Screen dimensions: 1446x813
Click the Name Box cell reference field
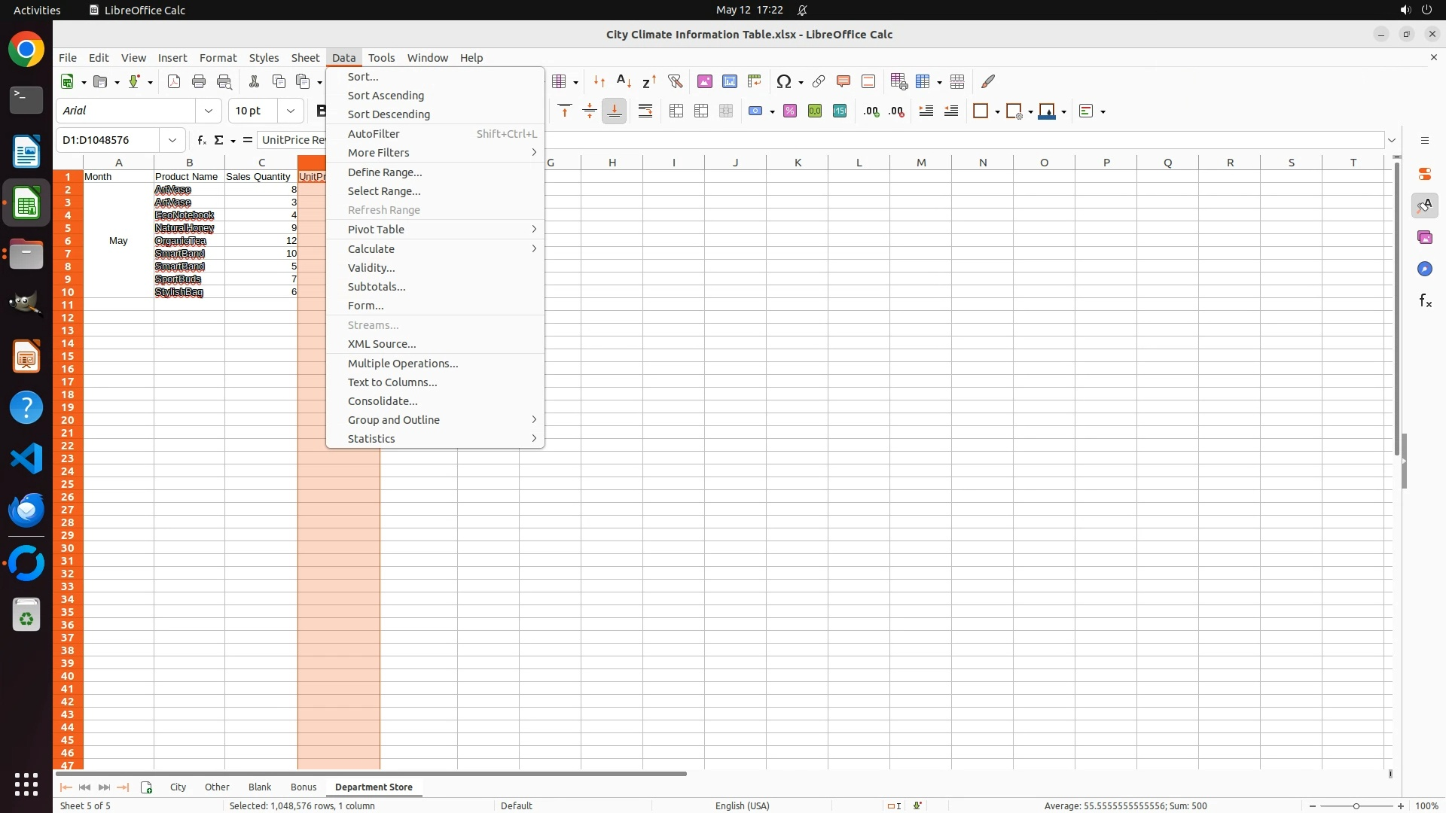108,140
